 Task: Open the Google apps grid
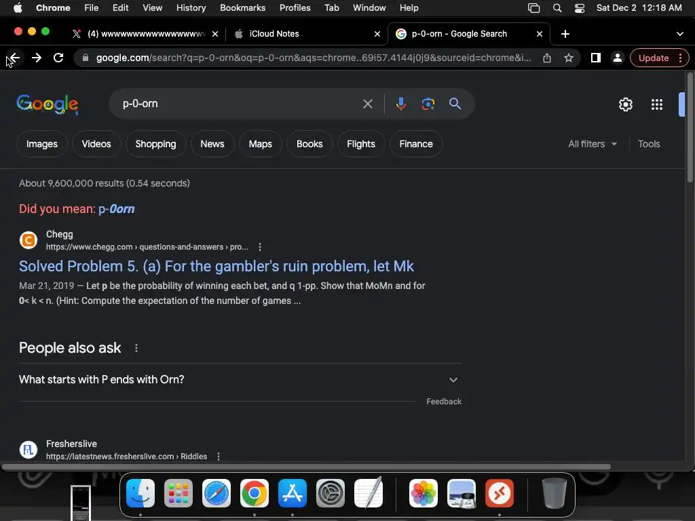(657, 104)
